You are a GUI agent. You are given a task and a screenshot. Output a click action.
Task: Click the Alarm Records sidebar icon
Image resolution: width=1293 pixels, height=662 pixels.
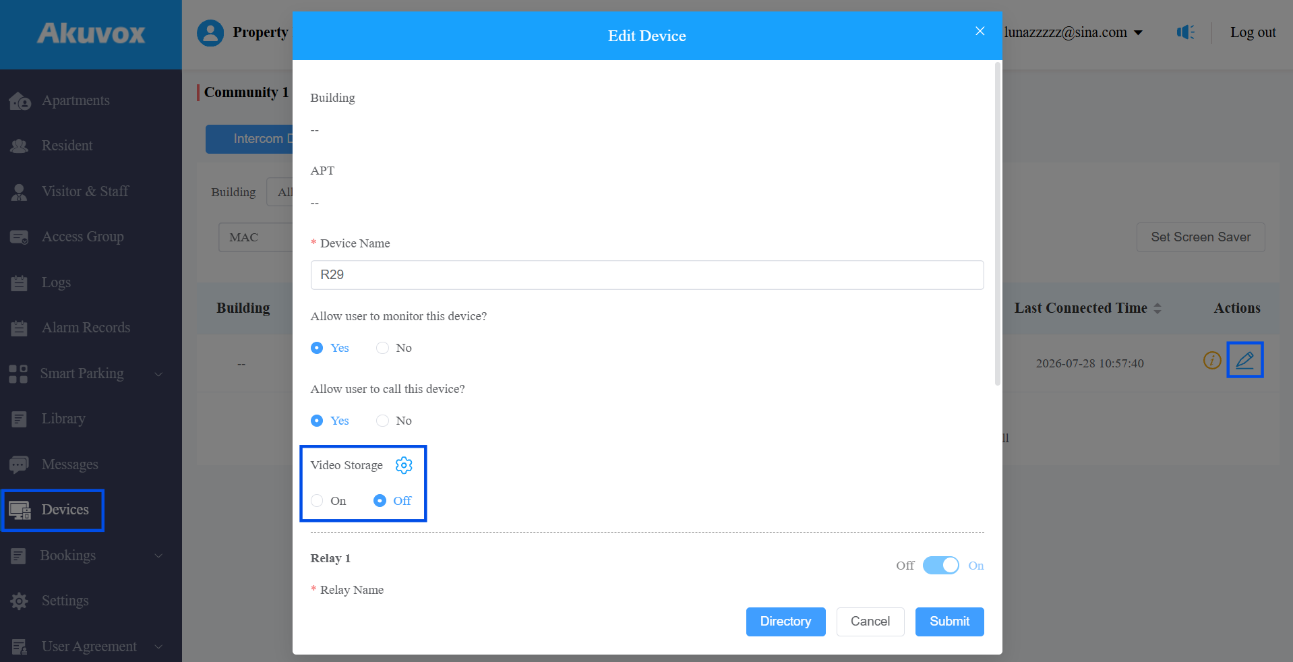20,328
